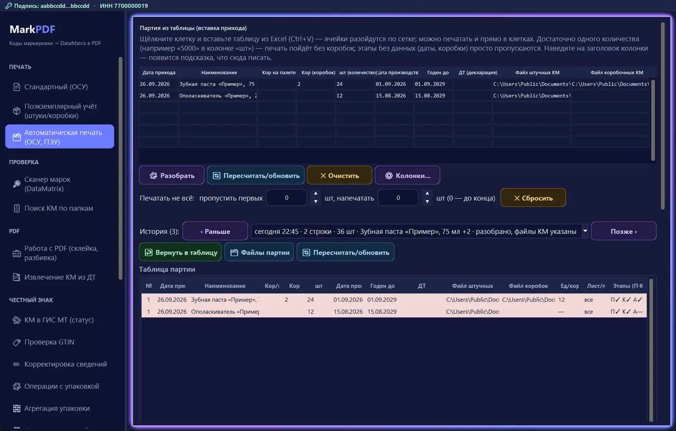Viewport: 676px width, 431px height.
Task: Click the Годен до header in Таблица партии
Action: pyautogui.click(x=382, y=286)
